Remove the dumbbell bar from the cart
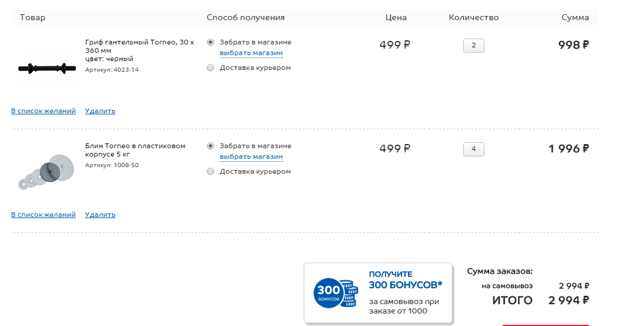The height and width of the screenshot is (326, 625). point(100,111)
